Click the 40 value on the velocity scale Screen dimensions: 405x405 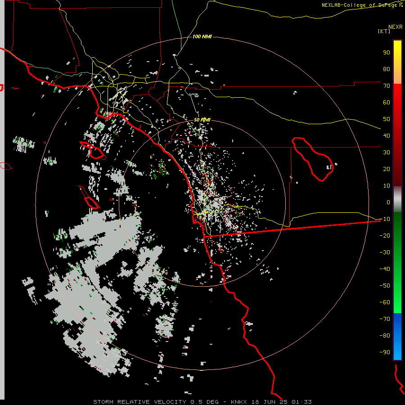click(387, 136)
